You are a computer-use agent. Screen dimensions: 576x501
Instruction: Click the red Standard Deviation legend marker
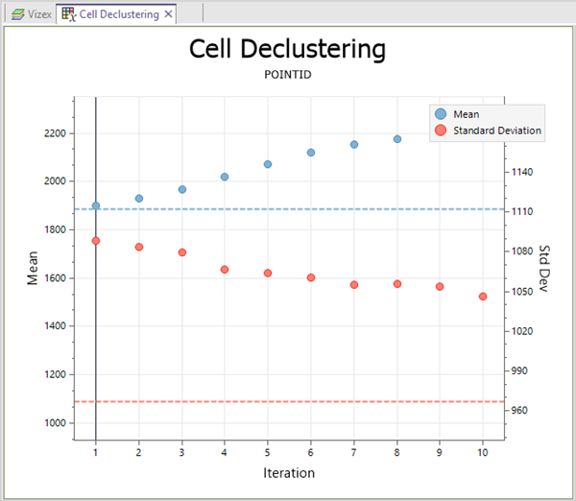[x=441, y=131]
